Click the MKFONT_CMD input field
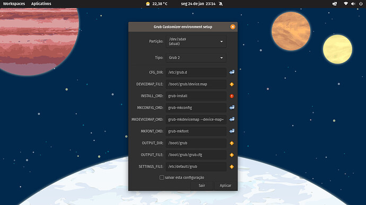 196,131
